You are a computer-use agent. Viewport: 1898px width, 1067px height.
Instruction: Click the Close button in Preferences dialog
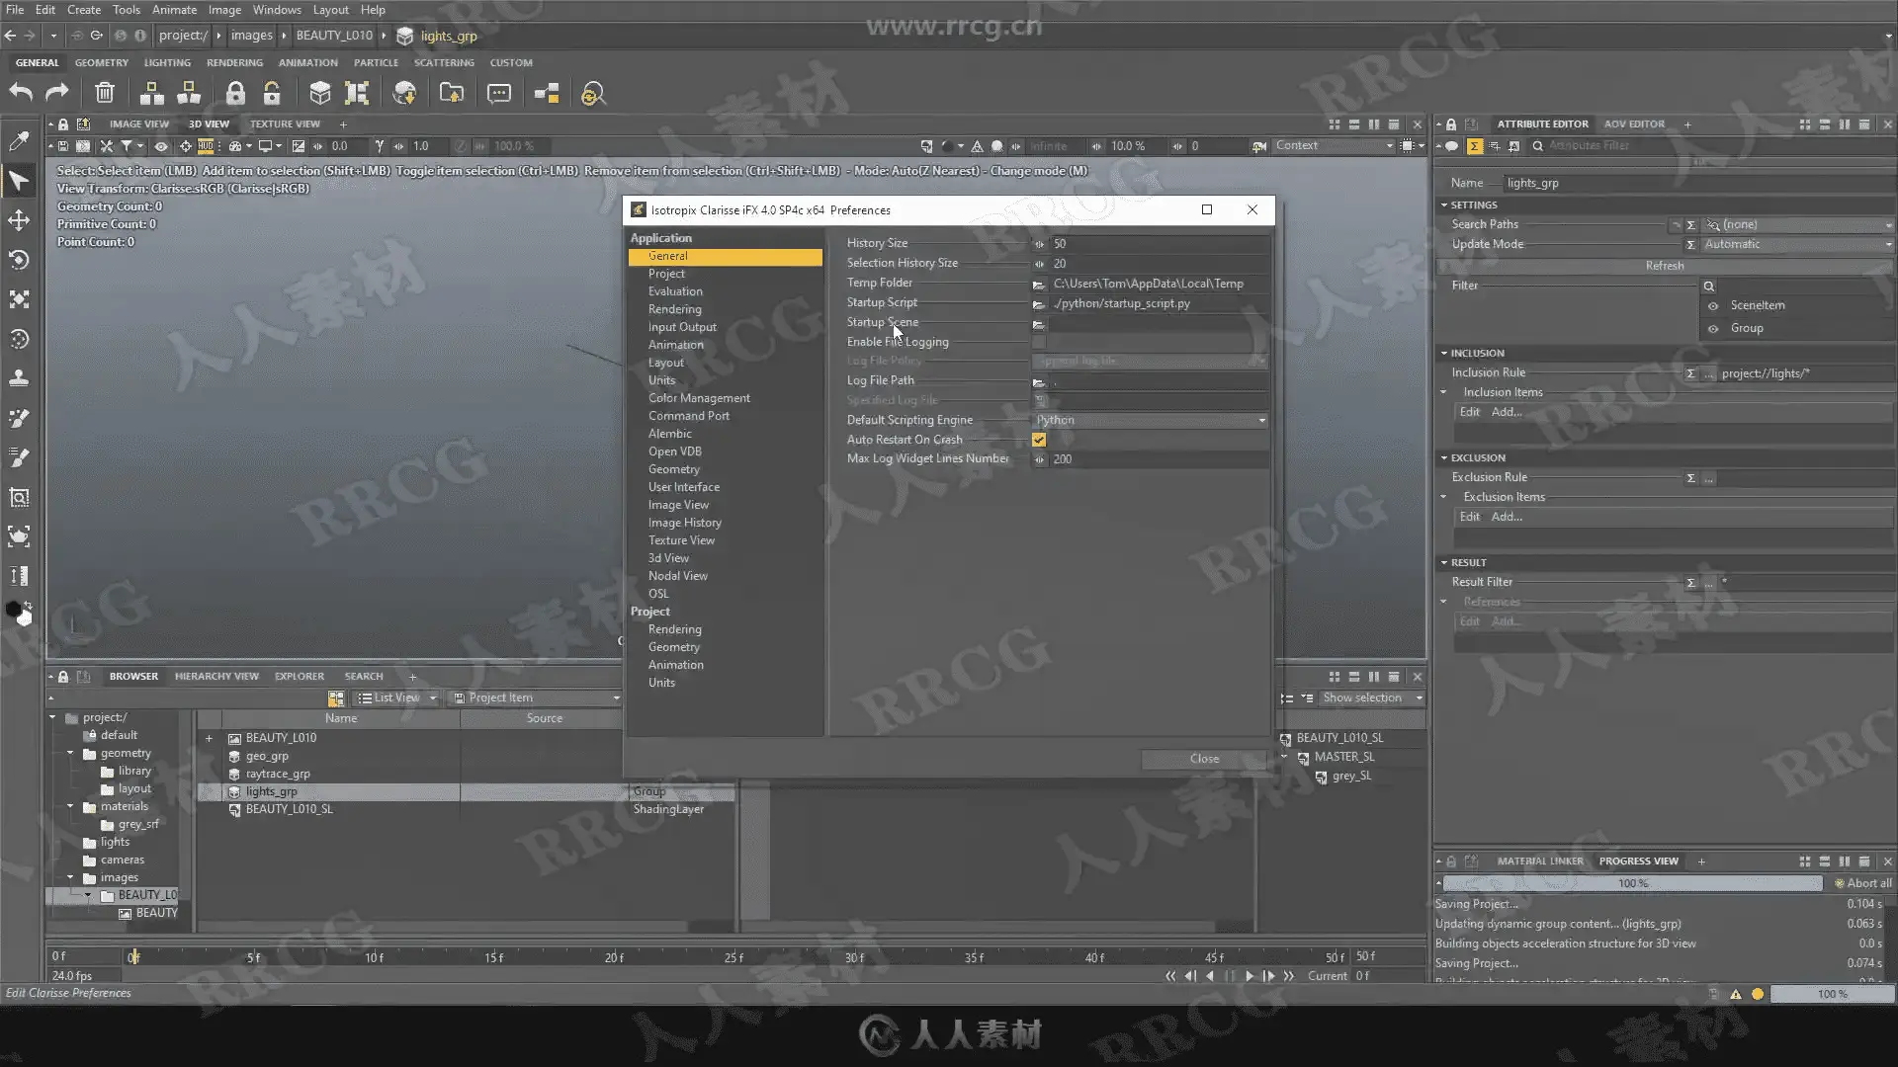tap(1203, 759)
